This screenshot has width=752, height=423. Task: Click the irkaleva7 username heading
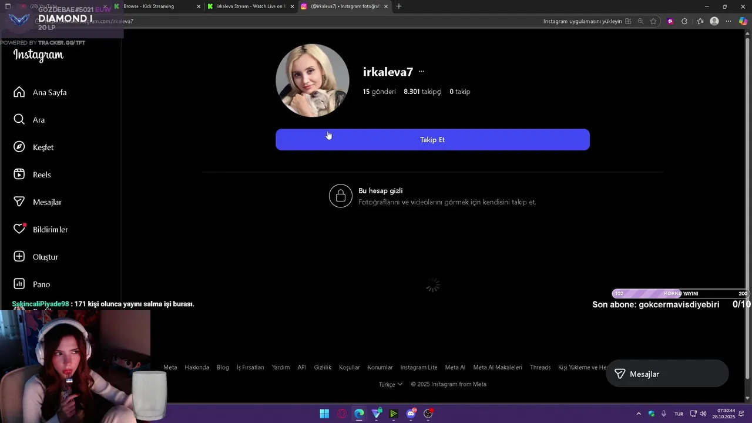pos(388,72)
